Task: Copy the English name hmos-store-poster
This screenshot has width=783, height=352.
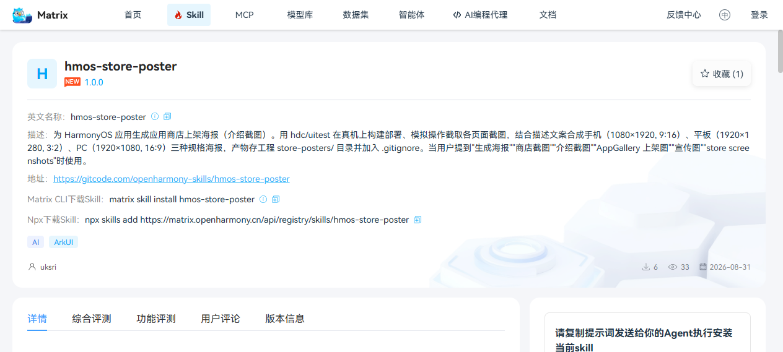Action: tap(167, 116)
